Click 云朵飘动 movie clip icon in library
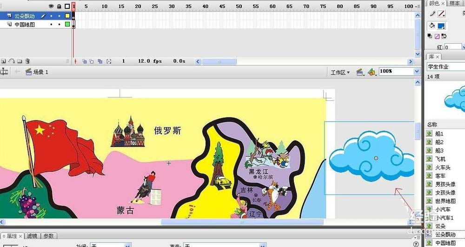465x247 pixels. click(429, 234)
